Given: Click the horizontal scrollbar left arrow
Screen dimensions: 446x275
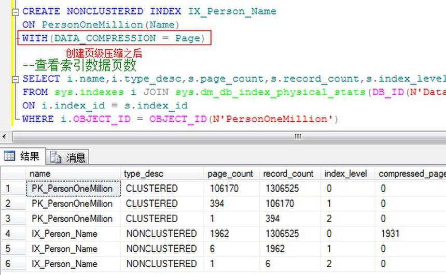Looking at the screenshot, I should (x=4, y=137).
